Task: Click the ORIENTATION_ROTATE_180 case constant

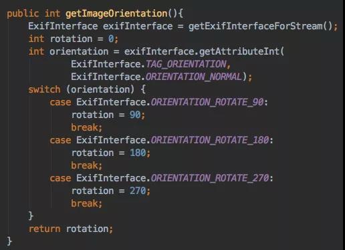Action: click(x=210, y=141)
